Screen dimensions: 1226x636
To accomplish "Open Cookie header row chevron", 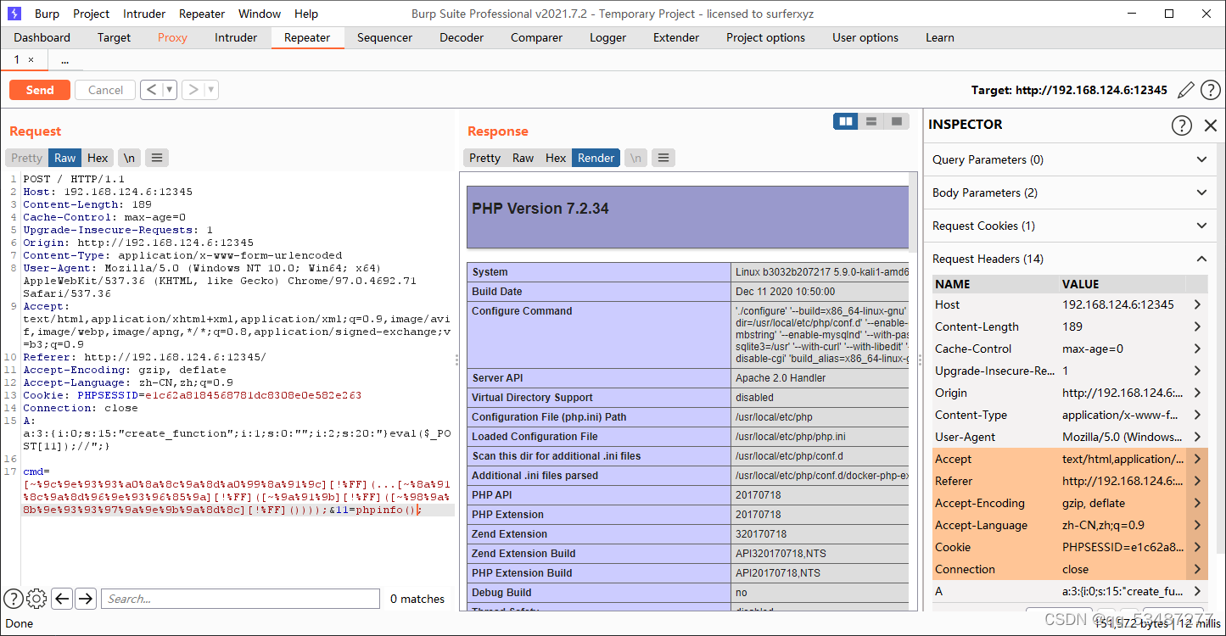I will click(x=1197, y=547).
